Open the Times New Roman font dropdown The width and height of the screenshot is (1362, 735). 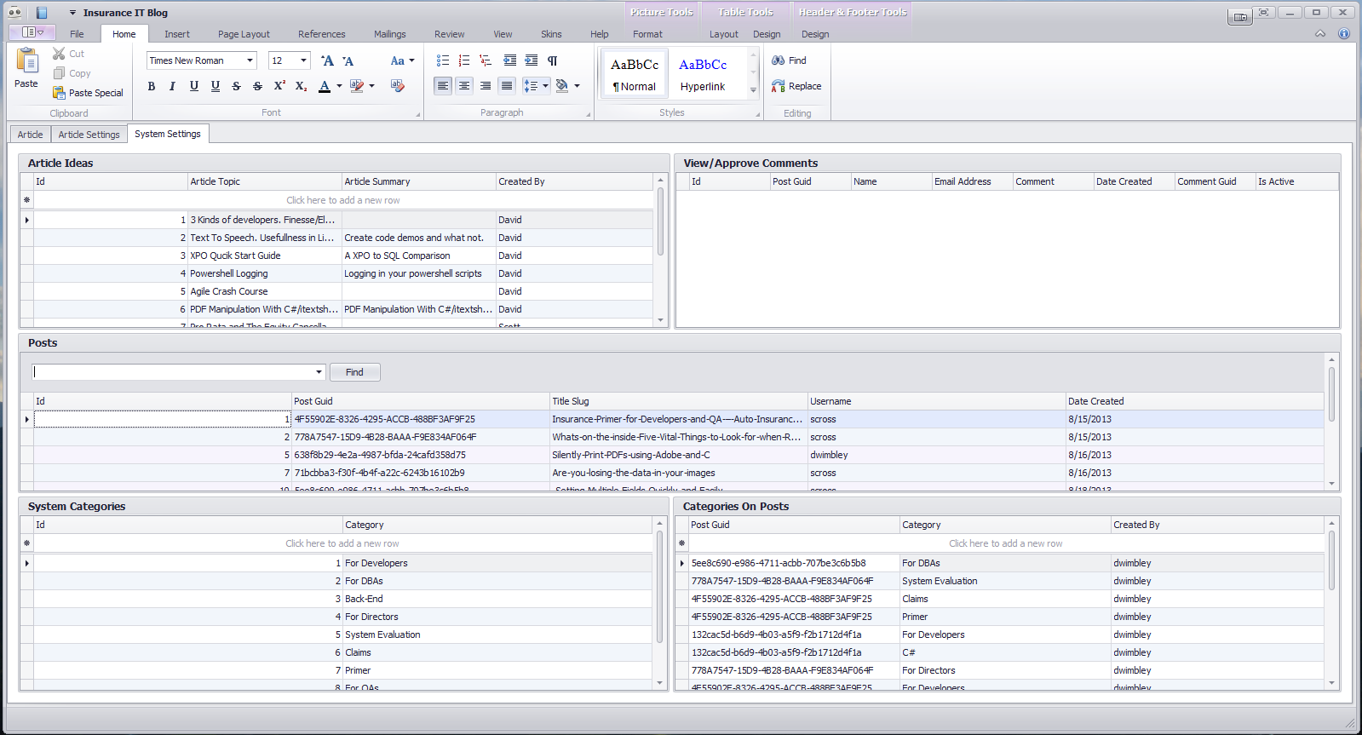pos(250,60)
